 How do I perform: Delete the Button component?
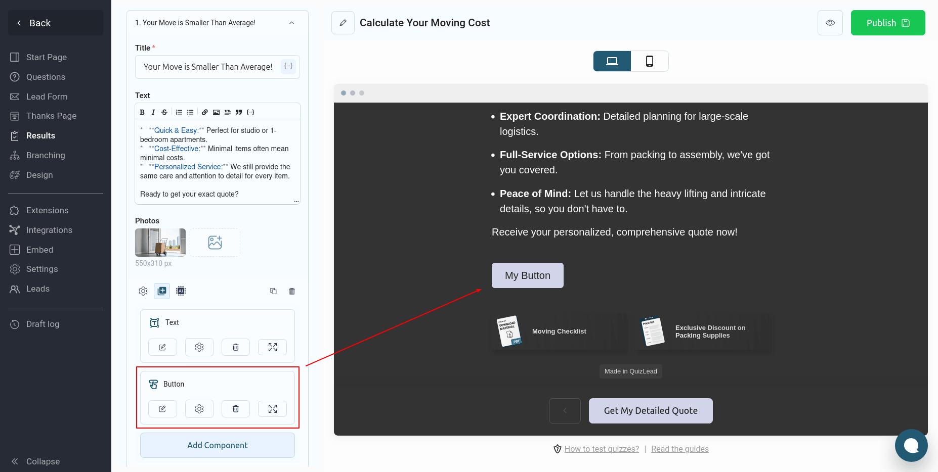click(236, 409)
